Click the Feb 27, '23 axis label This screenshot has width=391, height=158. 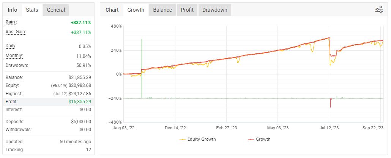(226, 128)
